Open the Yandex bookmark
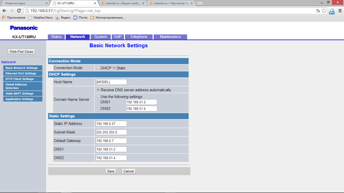The height and width of the screenshot is (193, 344). pos(63,18)
